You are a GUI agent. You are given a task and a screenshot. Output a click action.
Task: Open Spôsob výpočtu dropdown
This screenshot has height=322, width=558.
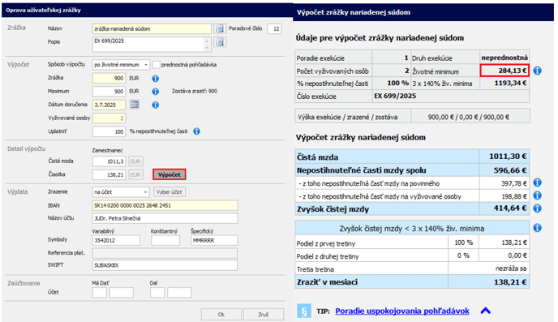[x=121, y=65]
